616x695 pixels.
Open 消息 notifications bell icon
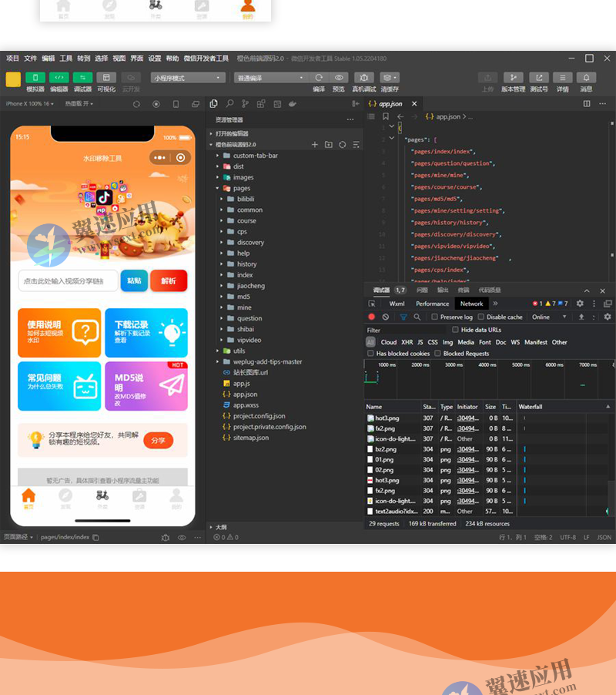586,78
